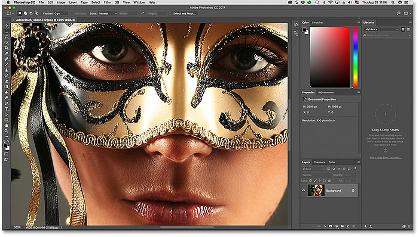Switch to the Channels tab
This screenshot has width=419, height=237.
coord(319,162)
